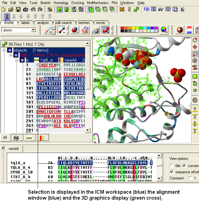Collapse the 1ql6 object tree node
Viewport: 199px width, 204px height.
coord(10,55)
